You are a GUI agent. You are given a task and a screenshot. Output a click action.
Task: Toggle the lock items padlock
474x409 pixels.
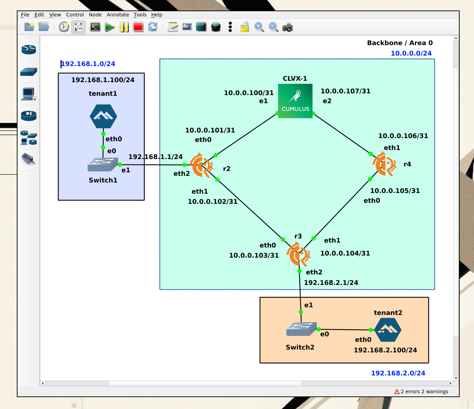point(245,27)
